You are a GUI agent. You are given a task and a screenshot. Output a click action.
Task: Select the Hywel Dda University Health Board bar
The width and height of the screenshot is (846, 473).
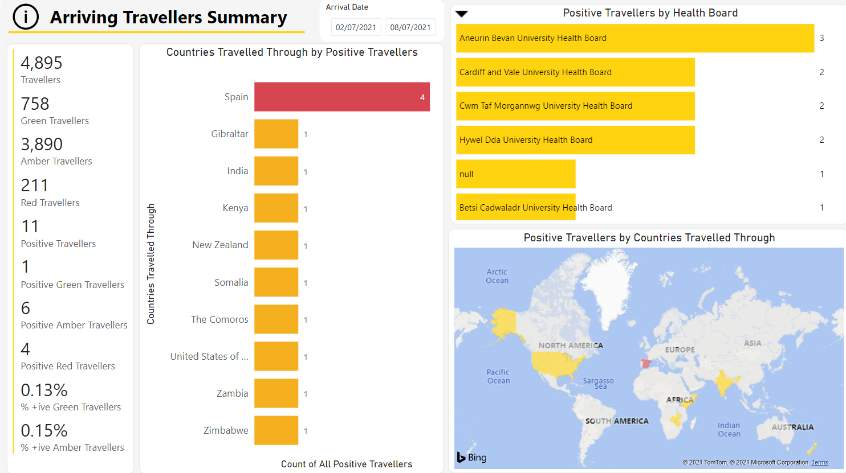click(575, 140)
